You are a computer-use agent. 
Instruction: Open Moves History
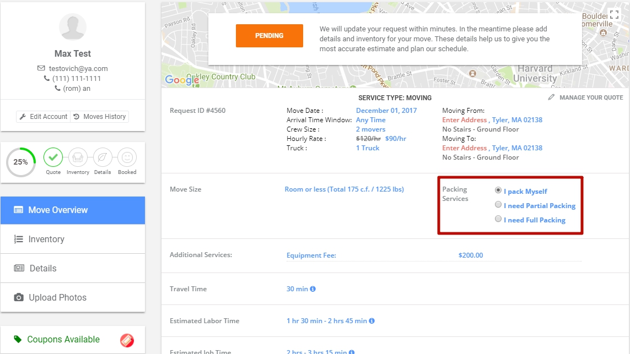(100, 116)
